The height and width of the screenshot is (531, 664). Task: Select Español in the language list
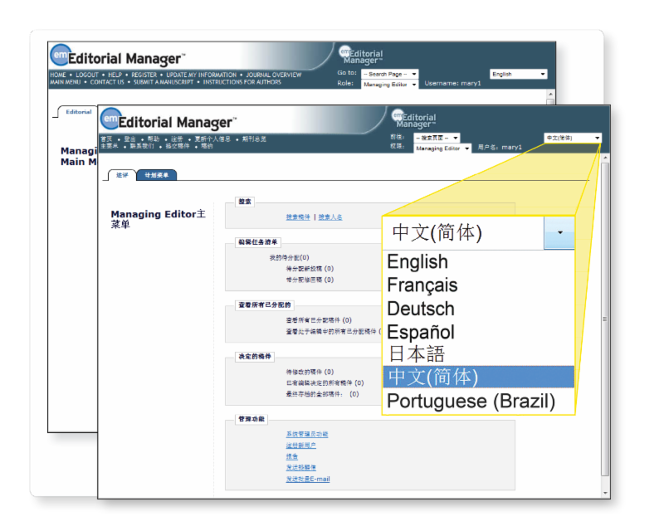(x=420, y=332)
